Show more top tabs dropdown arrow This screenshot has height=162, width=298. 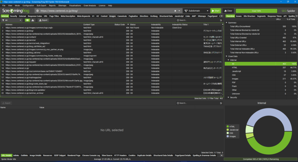221,16
